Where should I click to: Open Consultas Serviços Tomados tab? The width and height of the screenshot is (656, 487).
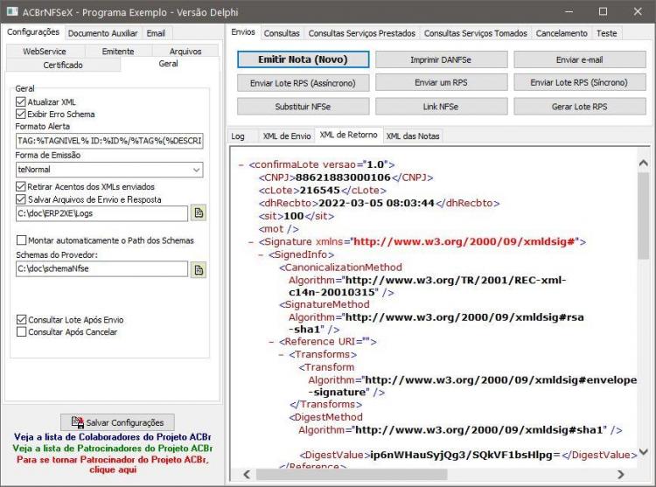[x=476, y=33]
